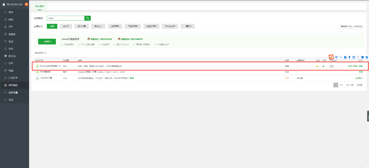The width and height of the screenshot is (369, 168).
Task: Click the orange notification badge beside the IP
Action: 26,4
